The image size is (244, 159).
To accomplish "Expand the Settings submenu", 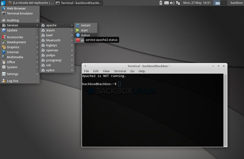I will point(20,74).
